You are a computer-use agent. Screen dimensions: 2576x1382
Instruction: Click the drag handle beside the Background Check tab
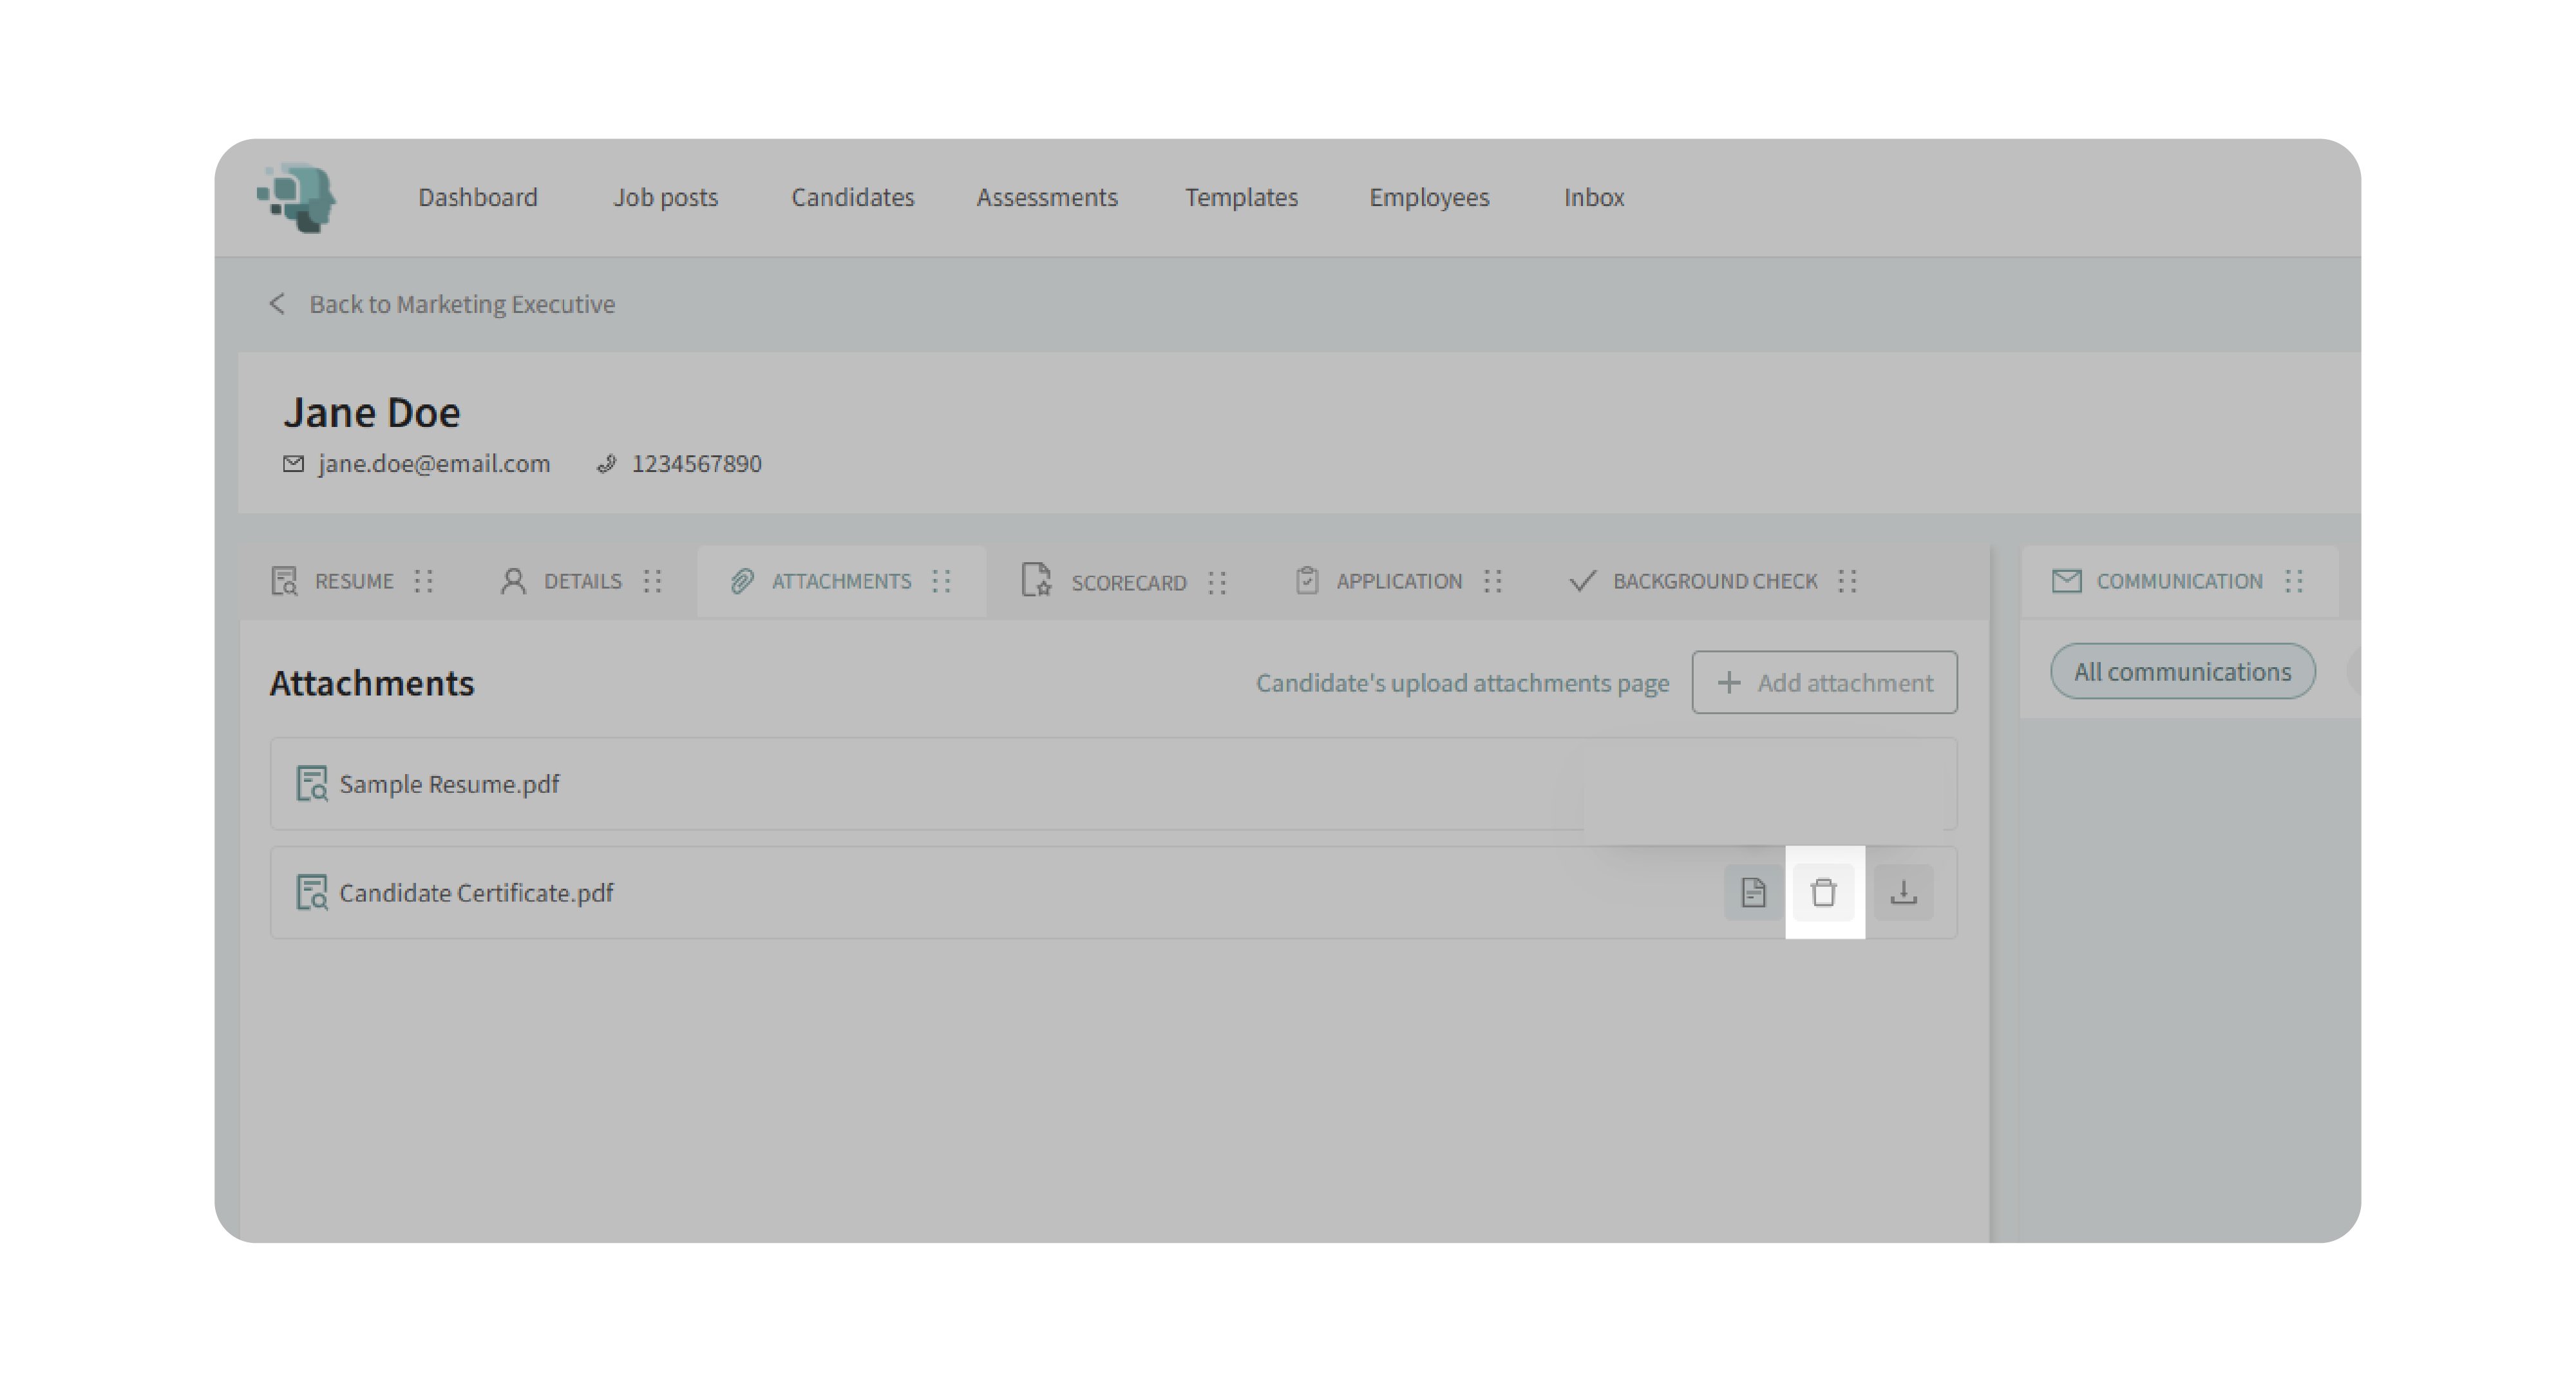point(1847,581)
